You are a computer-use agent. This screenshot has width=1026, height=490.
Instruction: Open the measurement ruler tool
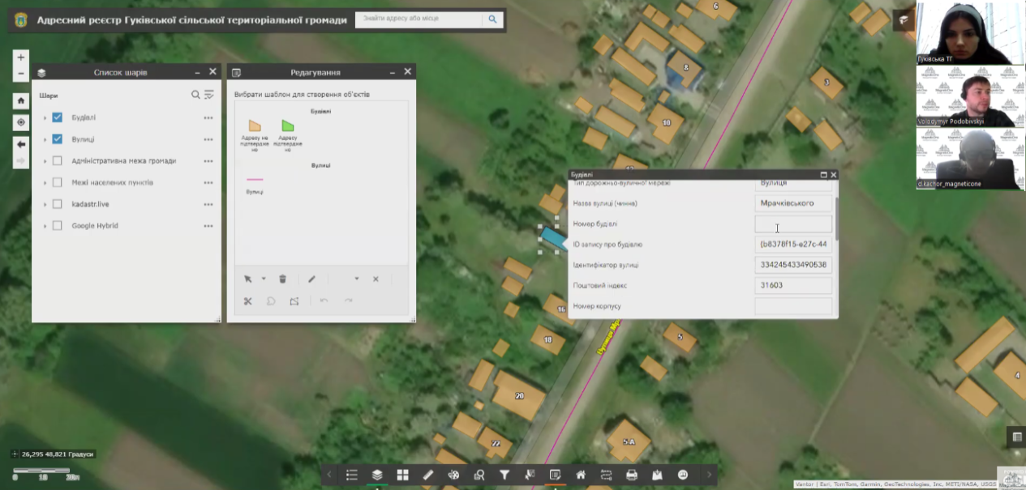click(x=428, y=475)
